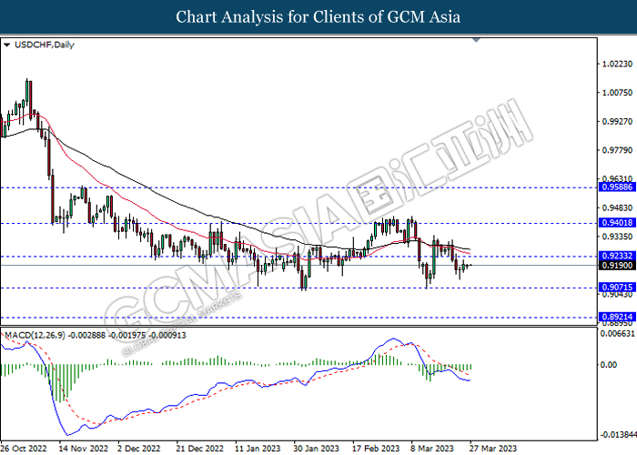Click the 11 Jan 2023 date label
This screenshot has height=455, width=637.
[258, 449]
